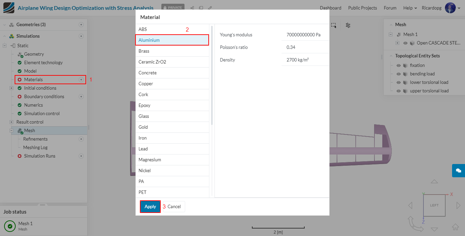The image size is (465, 236).
Task: Click the LEFT orientation cube face
Action: point(434,205)
